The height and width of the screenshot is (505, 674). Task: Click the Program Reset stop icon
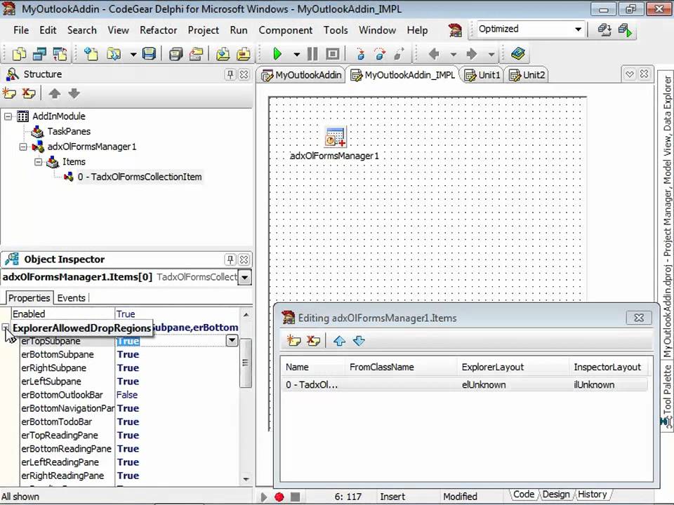coord(332,54)
